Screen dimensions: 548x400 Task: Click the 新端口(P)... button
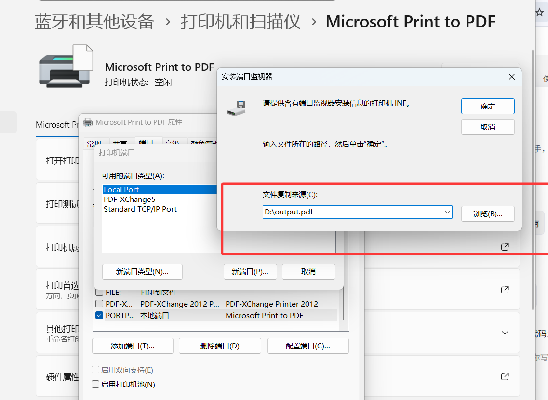(x=250, y=271)
